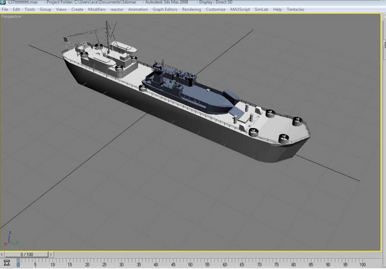
Task: Open the Mini Curve Editor icon
Action: [x=7, y=263]
